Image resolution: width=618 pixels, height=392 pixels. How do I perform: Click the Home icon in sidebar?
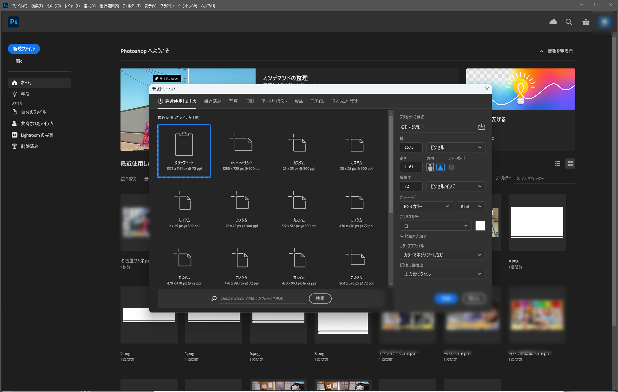(x=14, y=83)
